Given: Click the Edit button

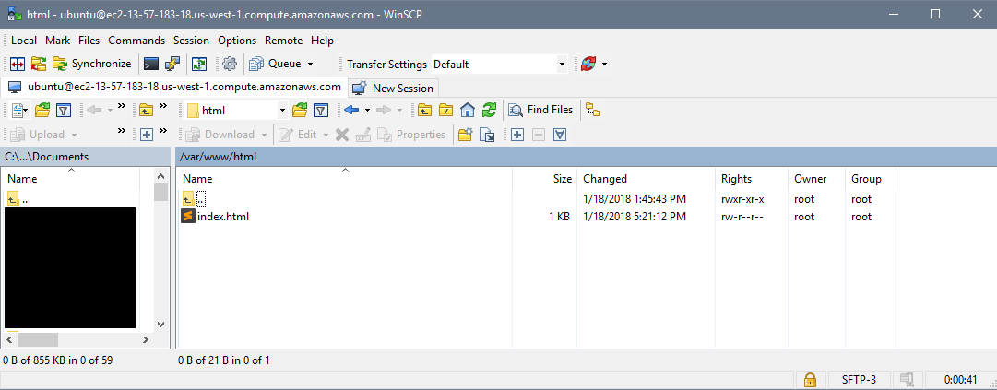Looking at the screenshot, I should tap(299, 135).
